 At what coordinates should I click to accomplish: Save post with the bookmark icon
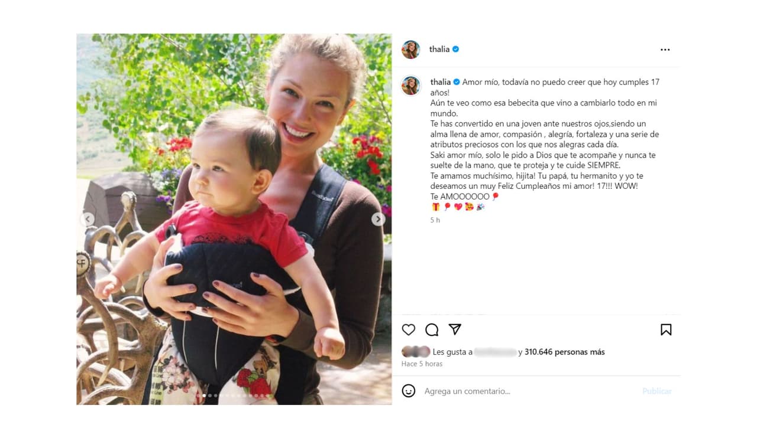click(x=666, y=329)
